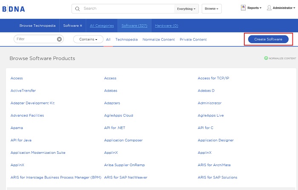The height and width of the screenshot is (190, 298).
Task: Click the BDNA logo
Action: [14, 9]
